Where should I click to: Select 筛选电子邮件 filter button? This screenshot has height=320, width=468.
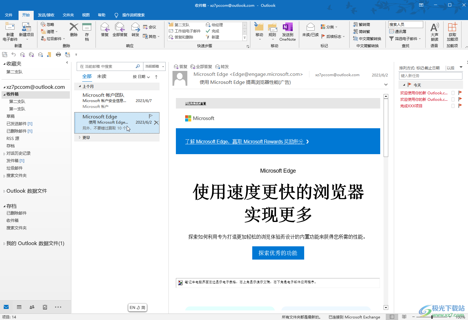[x=405, y=39]
